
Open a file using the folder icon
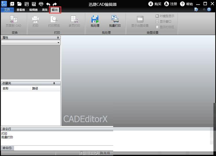[19, 4]
